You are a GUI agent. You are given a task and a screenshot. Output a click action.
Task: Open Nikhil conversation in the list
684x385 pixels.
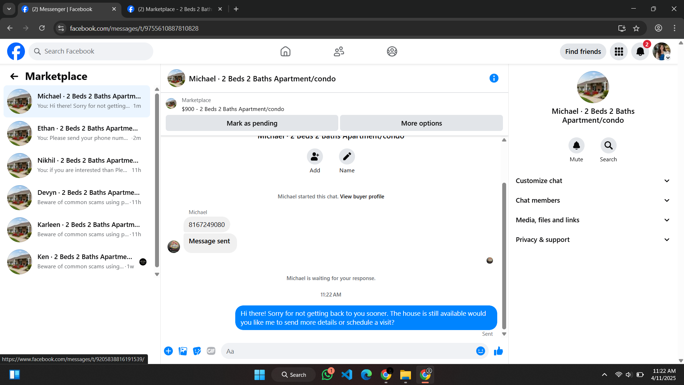[x=77, y=166]
